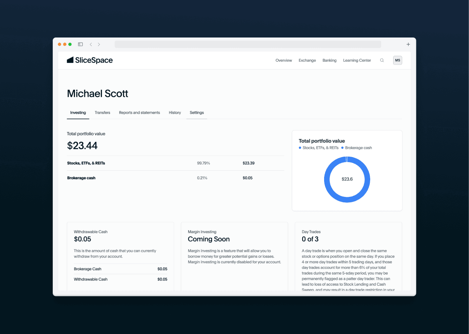Open the Reports and statements tab
469x334 pixels.
pyautogui.click(x=139, y=113)
